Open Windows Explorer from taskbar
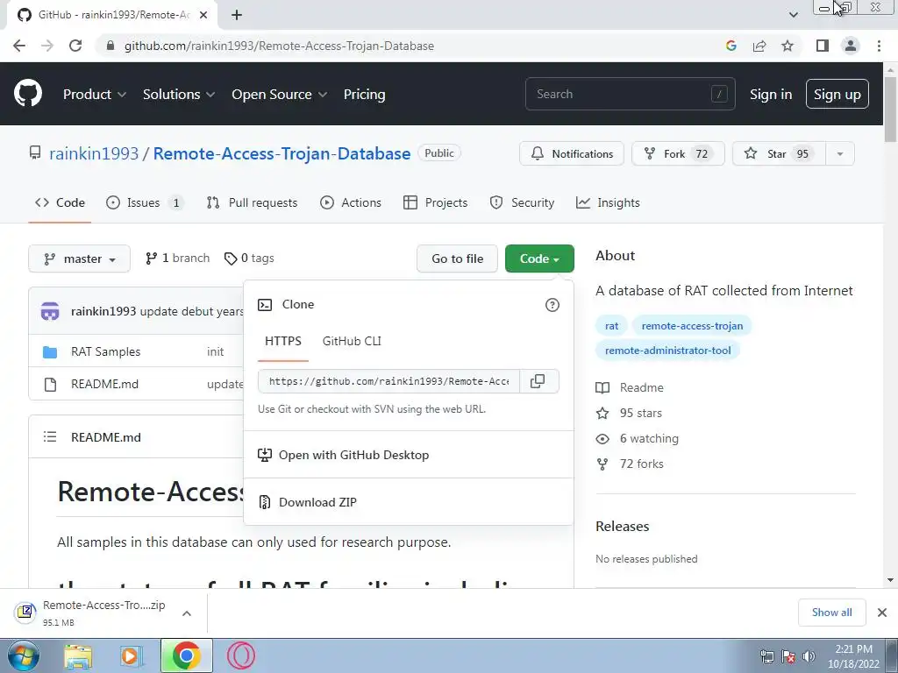The image size is (898, 673). tap(78, 655)
